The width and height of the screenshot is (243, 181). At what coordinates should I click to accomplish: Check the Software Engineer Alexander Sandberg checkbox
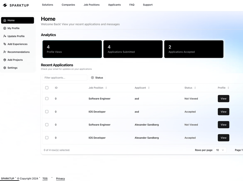coord(47,125)
